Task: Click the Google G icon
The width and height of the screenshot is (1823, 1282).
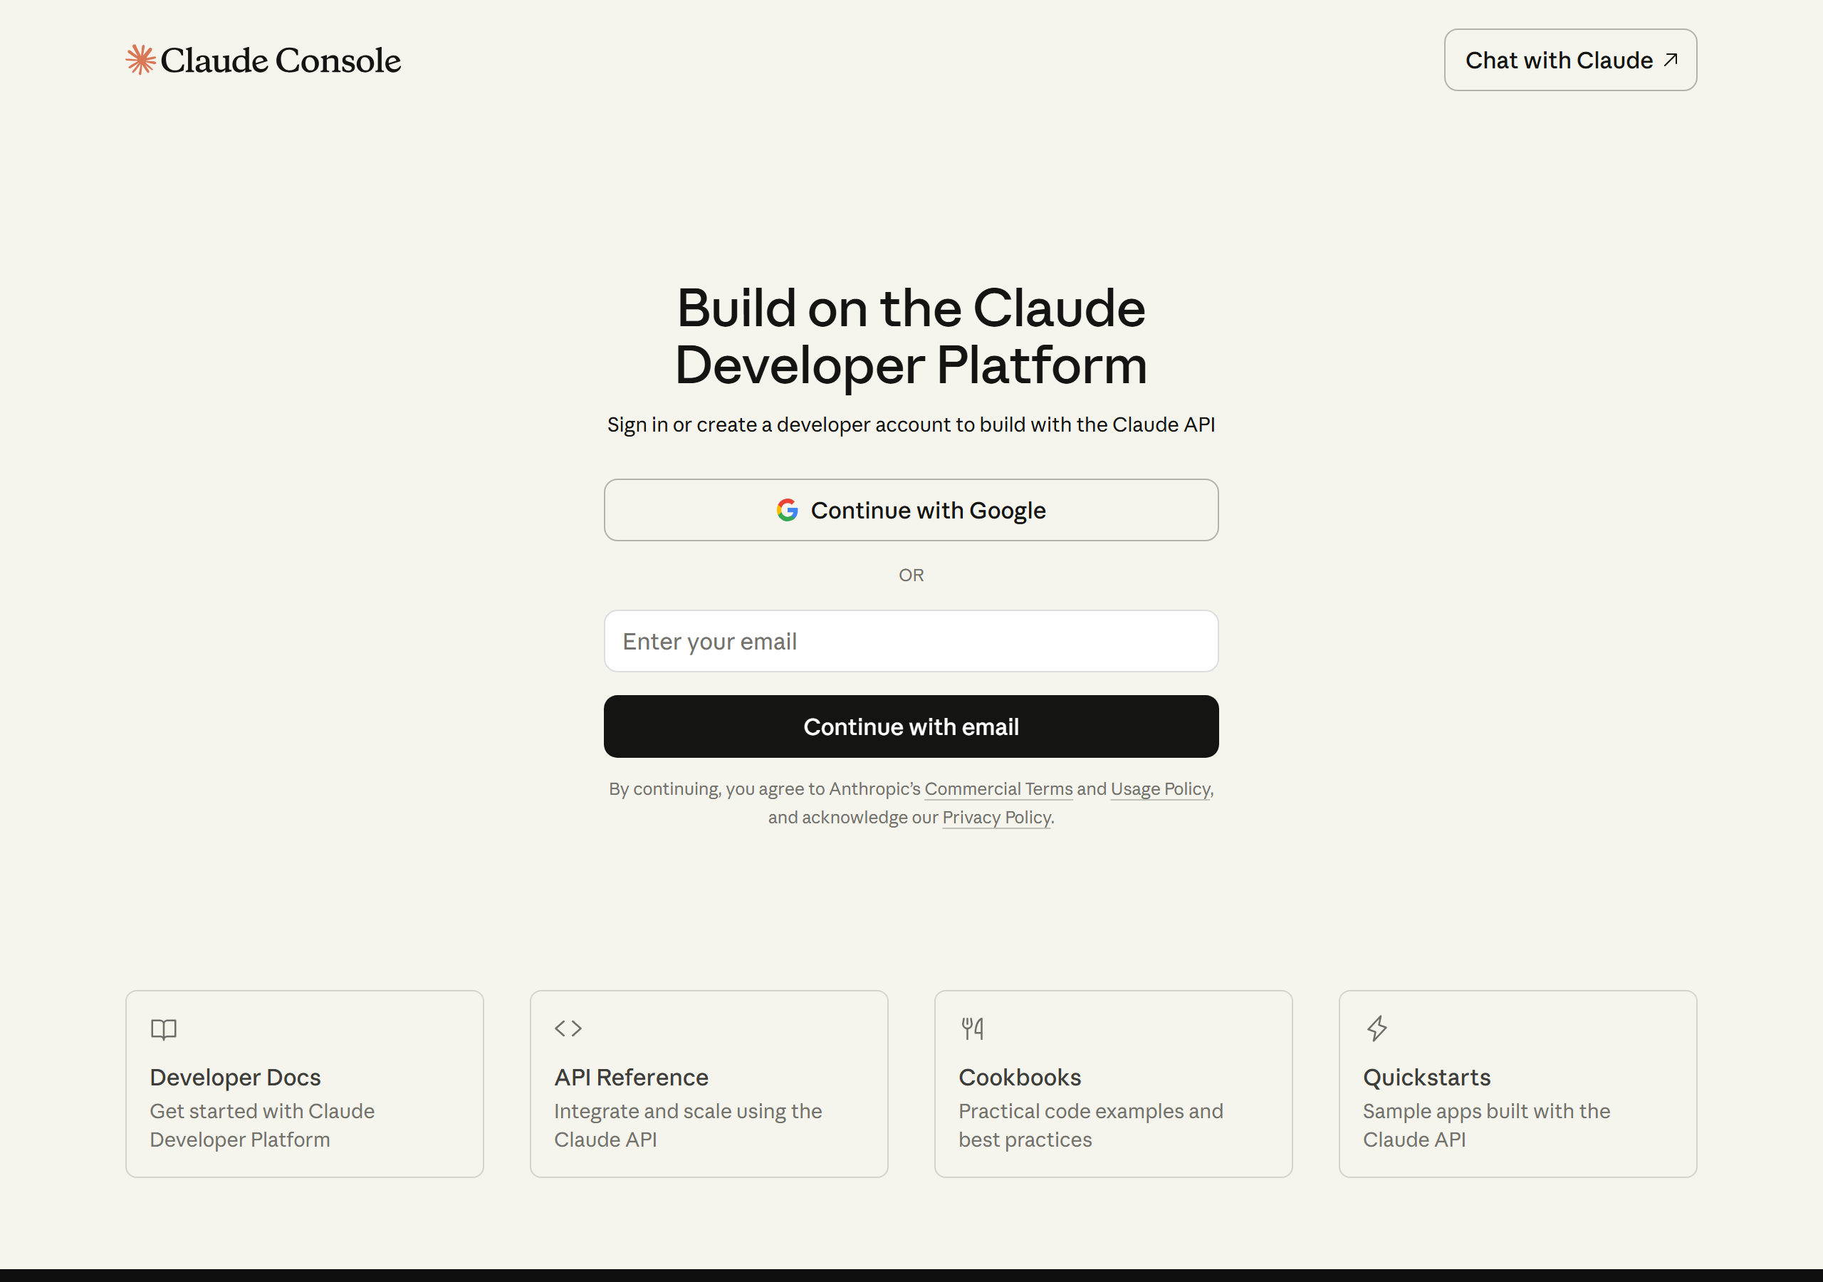Action: point(787,511)
